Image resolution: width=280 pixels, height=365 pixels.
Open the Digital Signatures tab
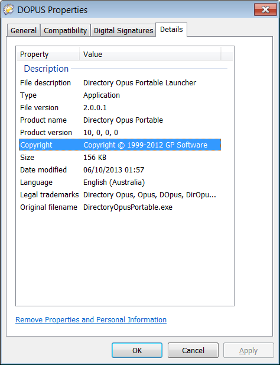(123, 30)
